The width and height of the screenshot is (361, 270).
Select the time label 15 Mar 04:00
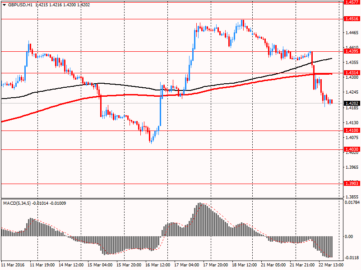click(100, 265)
